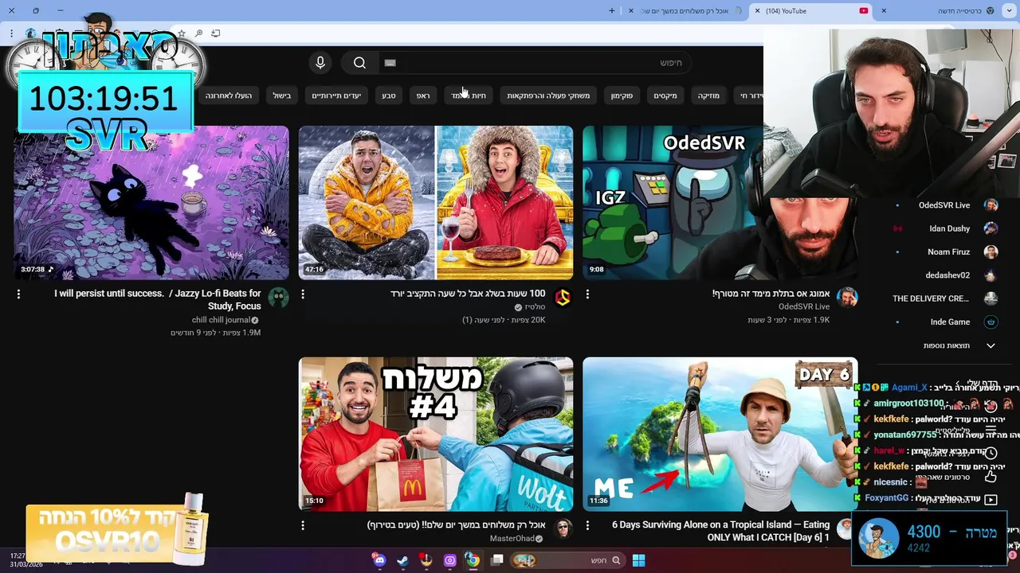
Task: Filter by the ראפ chip
Action: [423, 95]
